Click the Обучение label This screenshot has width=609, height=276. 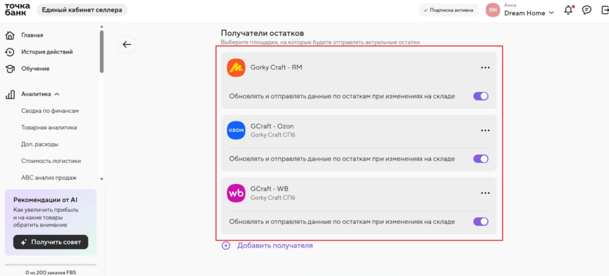point(35,69)
